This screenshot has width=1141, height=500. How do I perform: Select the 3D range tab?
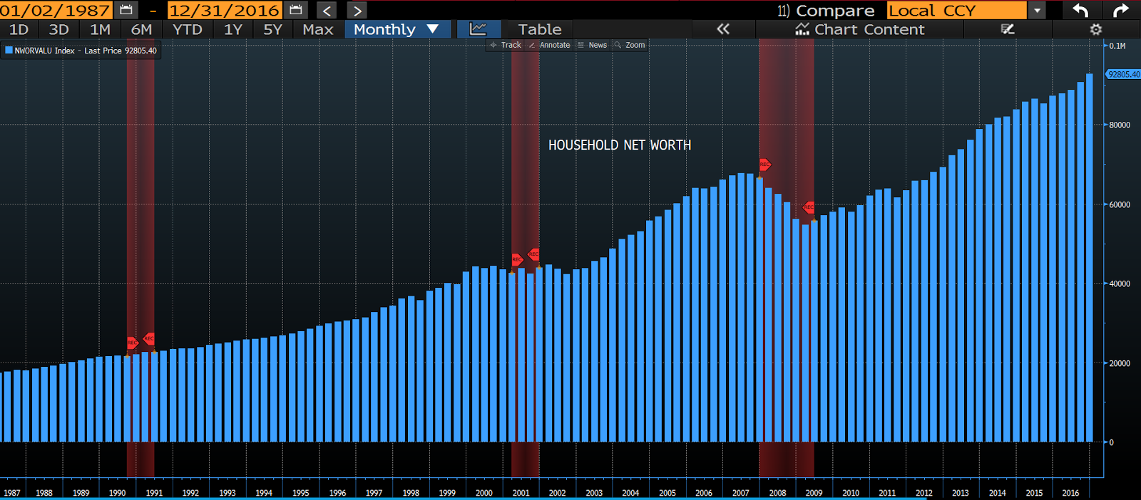pos(58,29)
